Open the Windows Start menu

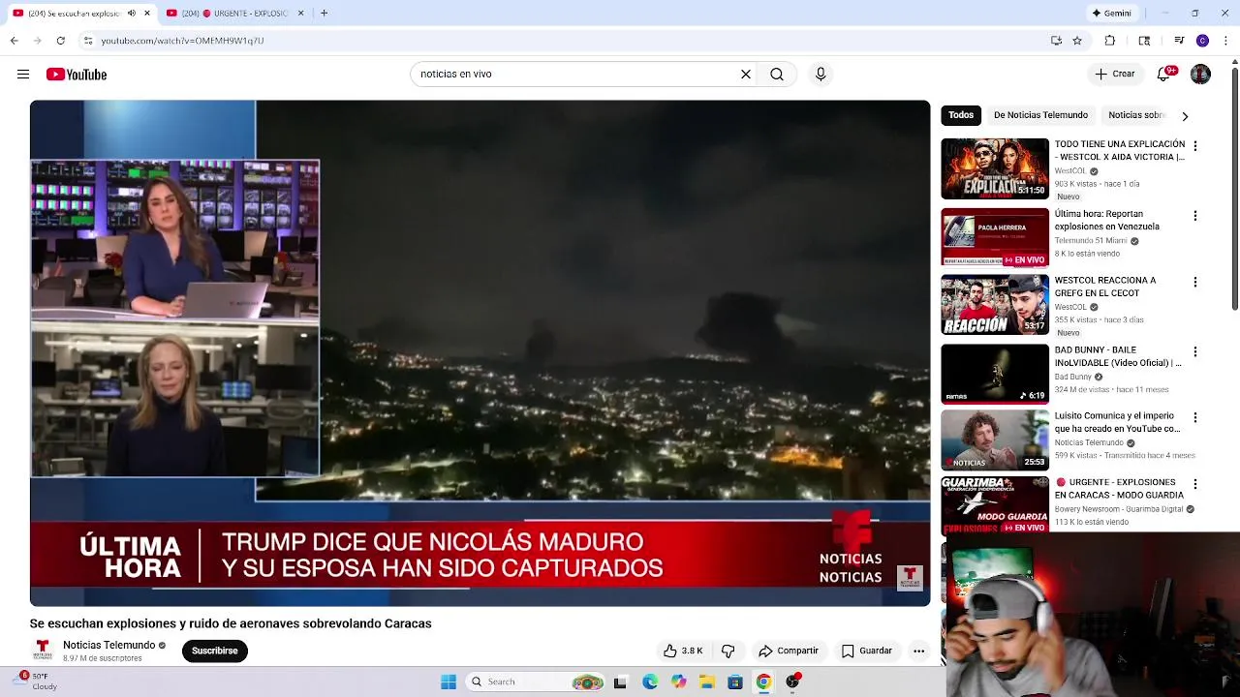click(x=449, y=682)
